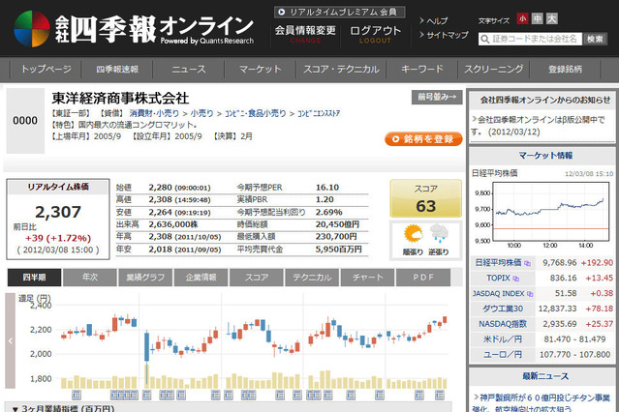619x412 pixels.
Task: Select the スコア tab below price table
Action: point(256,278)
